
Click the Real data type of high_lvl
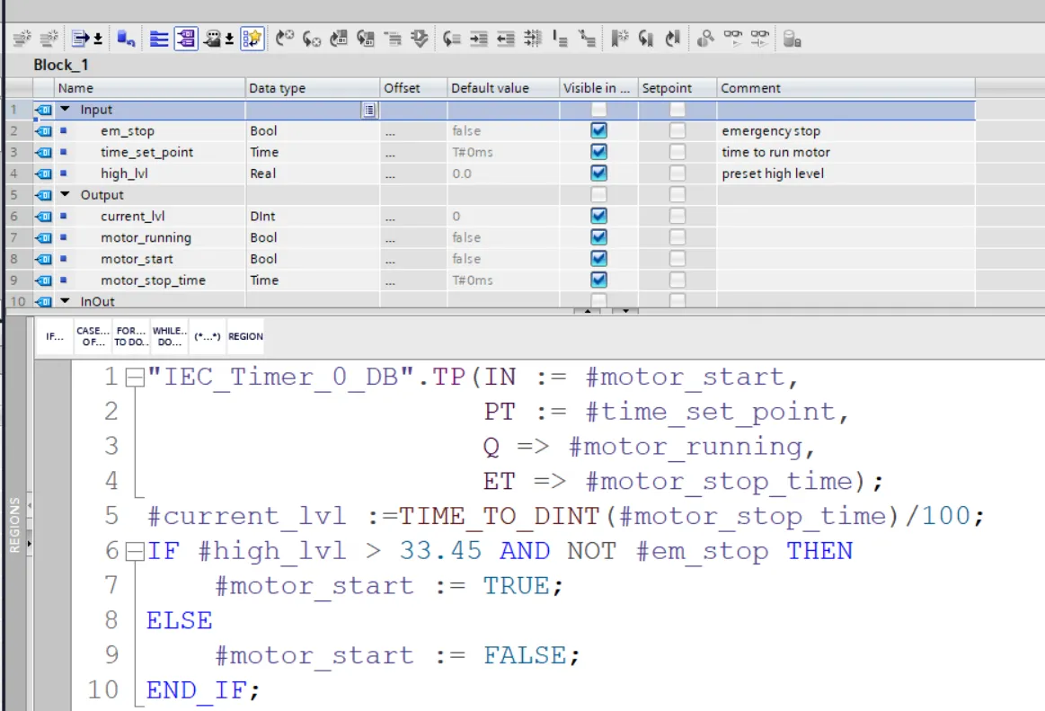313,173
